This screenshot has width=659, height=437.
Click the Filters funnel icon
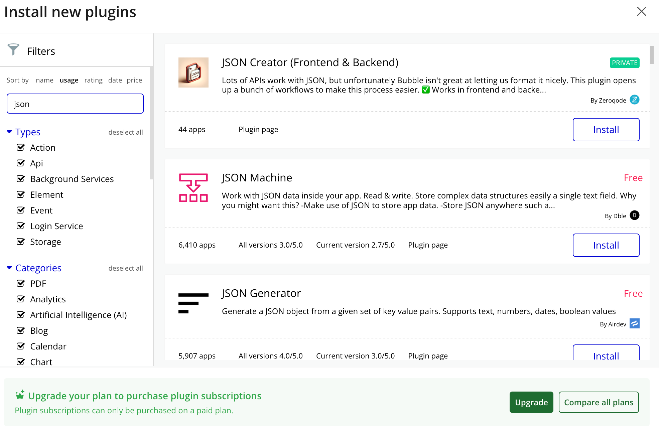(13, 50)
